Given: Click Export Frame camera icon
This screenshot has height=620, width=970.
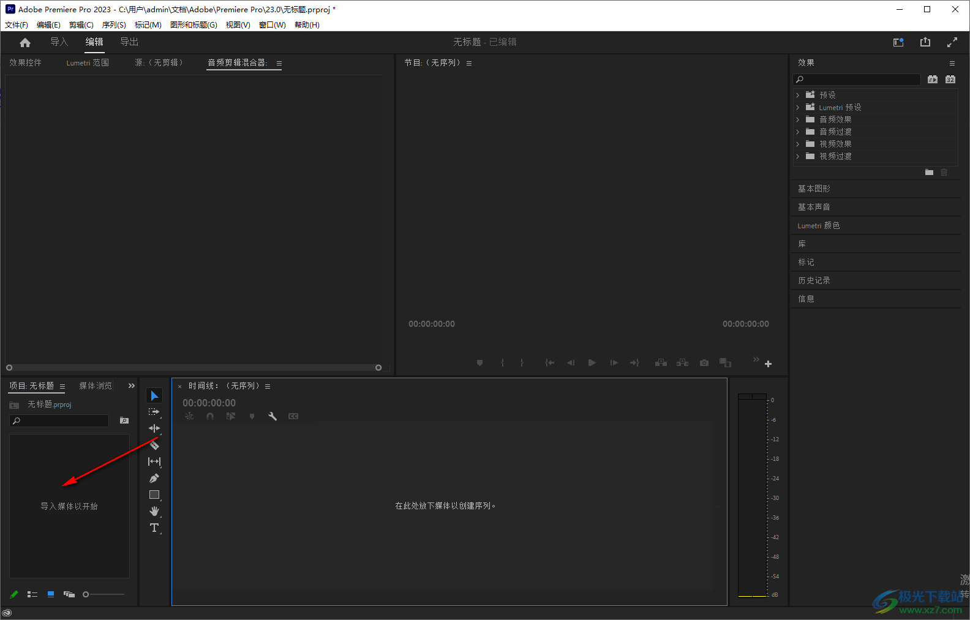Looking at the screenshot, I should (704, 363).
